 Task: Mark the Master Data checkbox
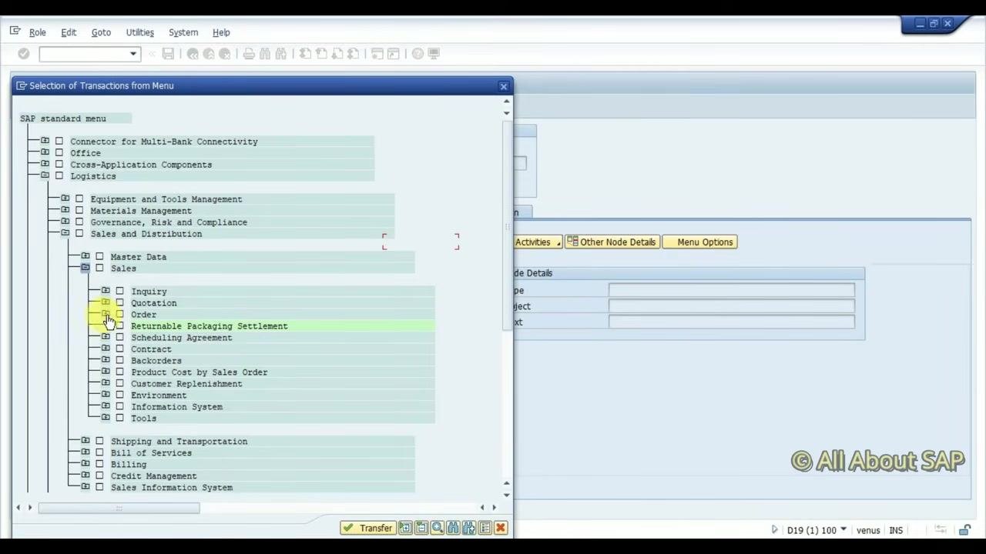[99, 257]
